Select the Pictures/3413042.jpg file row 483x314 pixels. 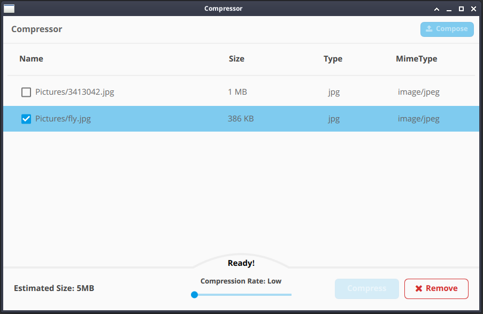[160, 91]
